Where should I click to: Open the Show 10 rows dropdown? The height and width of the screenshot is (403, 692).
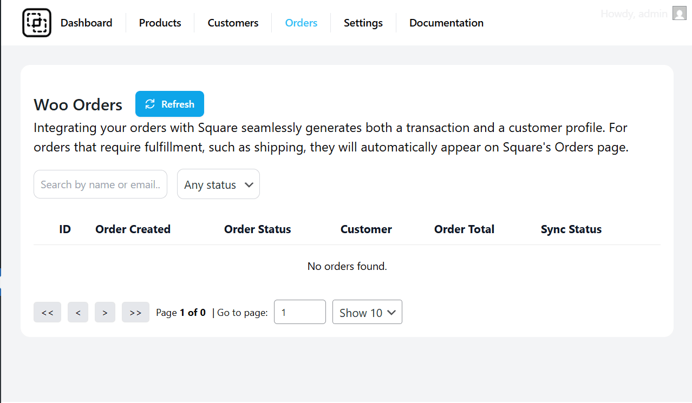click(367, 312)
